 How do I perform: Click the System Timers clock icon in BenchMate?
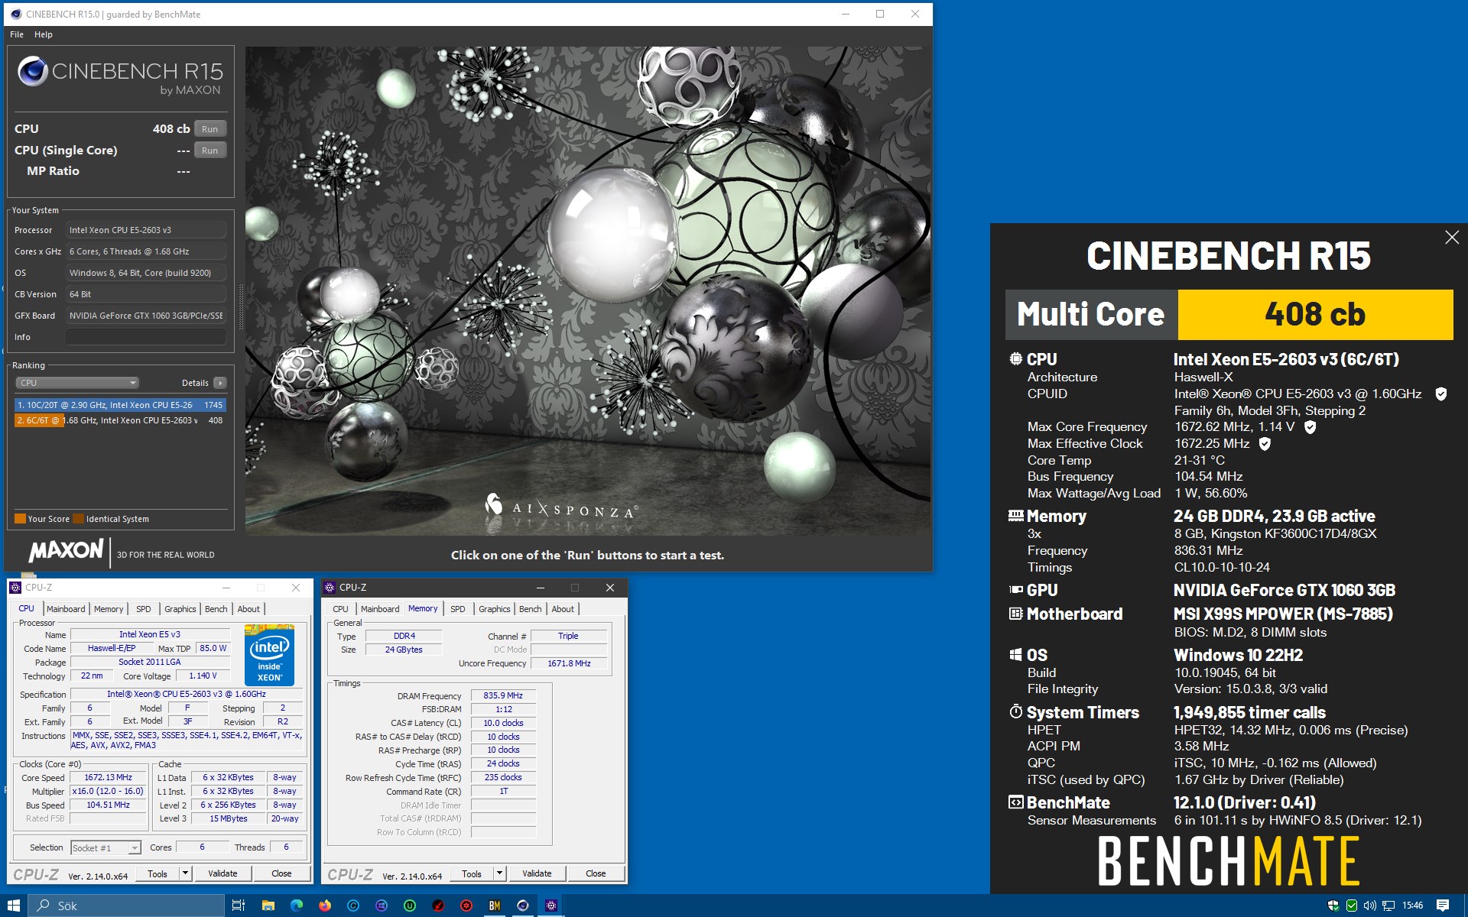[x=1015, y=712]
